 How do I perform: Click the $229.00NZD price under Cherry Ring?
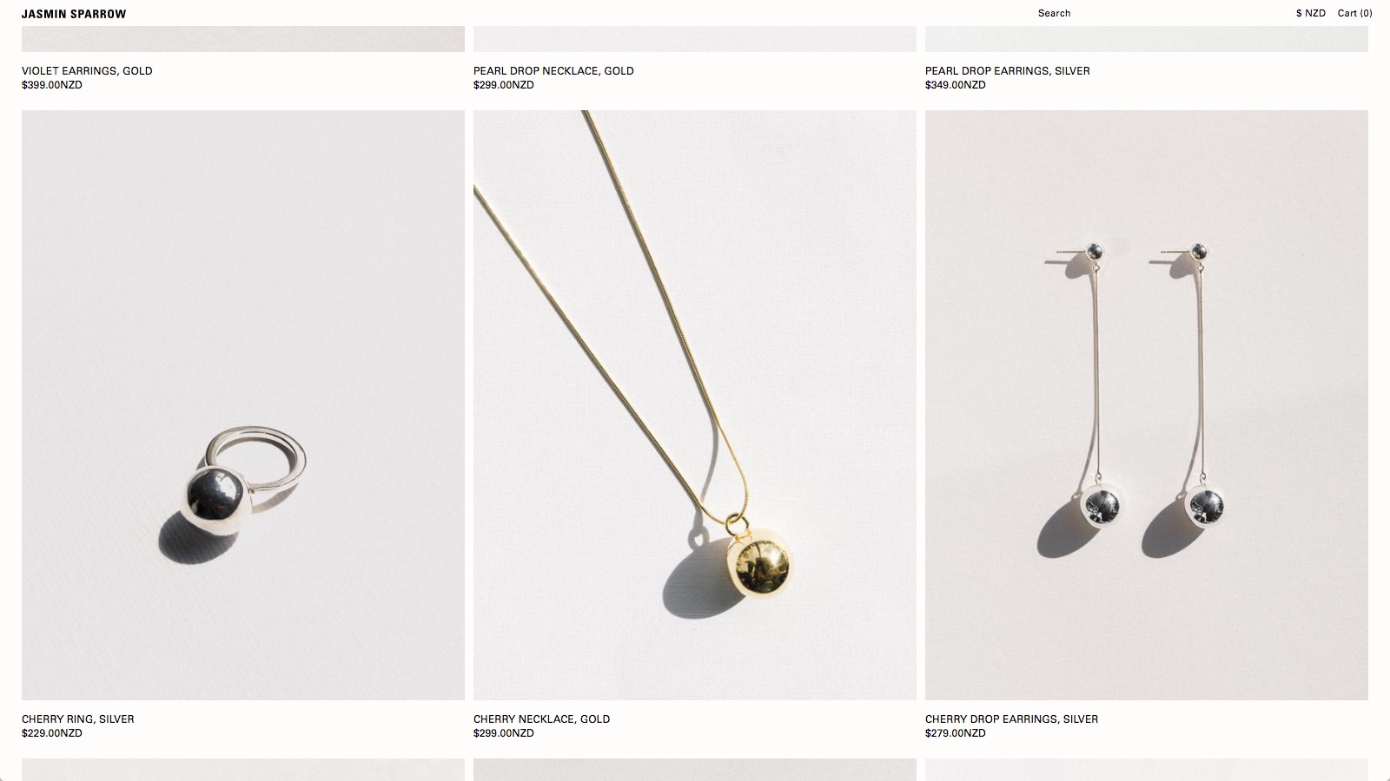[x=52, y=733]
